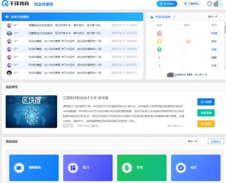Expand the 最近一月 dropdown in the hero ranking panel
226x183 pixels.
click(214, 17)
